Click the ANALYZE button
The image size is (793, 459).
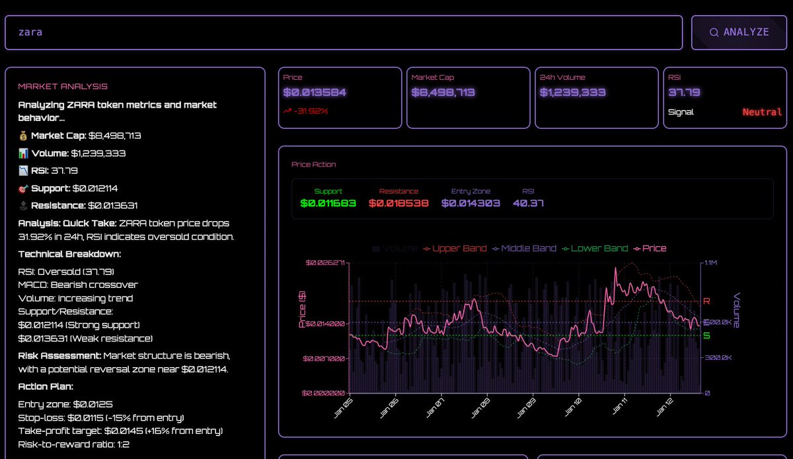(739, 32)
